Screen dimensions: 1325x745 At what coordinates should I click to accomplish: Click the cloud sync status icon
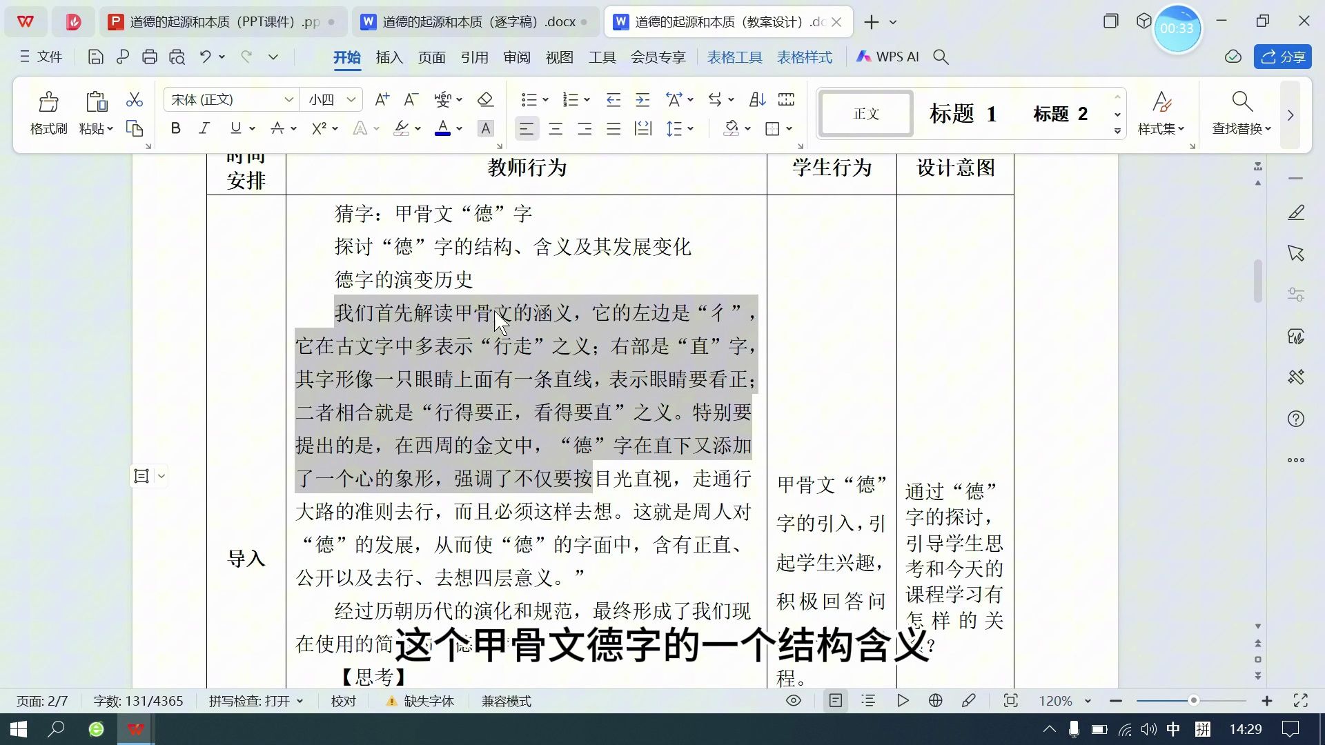[1233, 57]
